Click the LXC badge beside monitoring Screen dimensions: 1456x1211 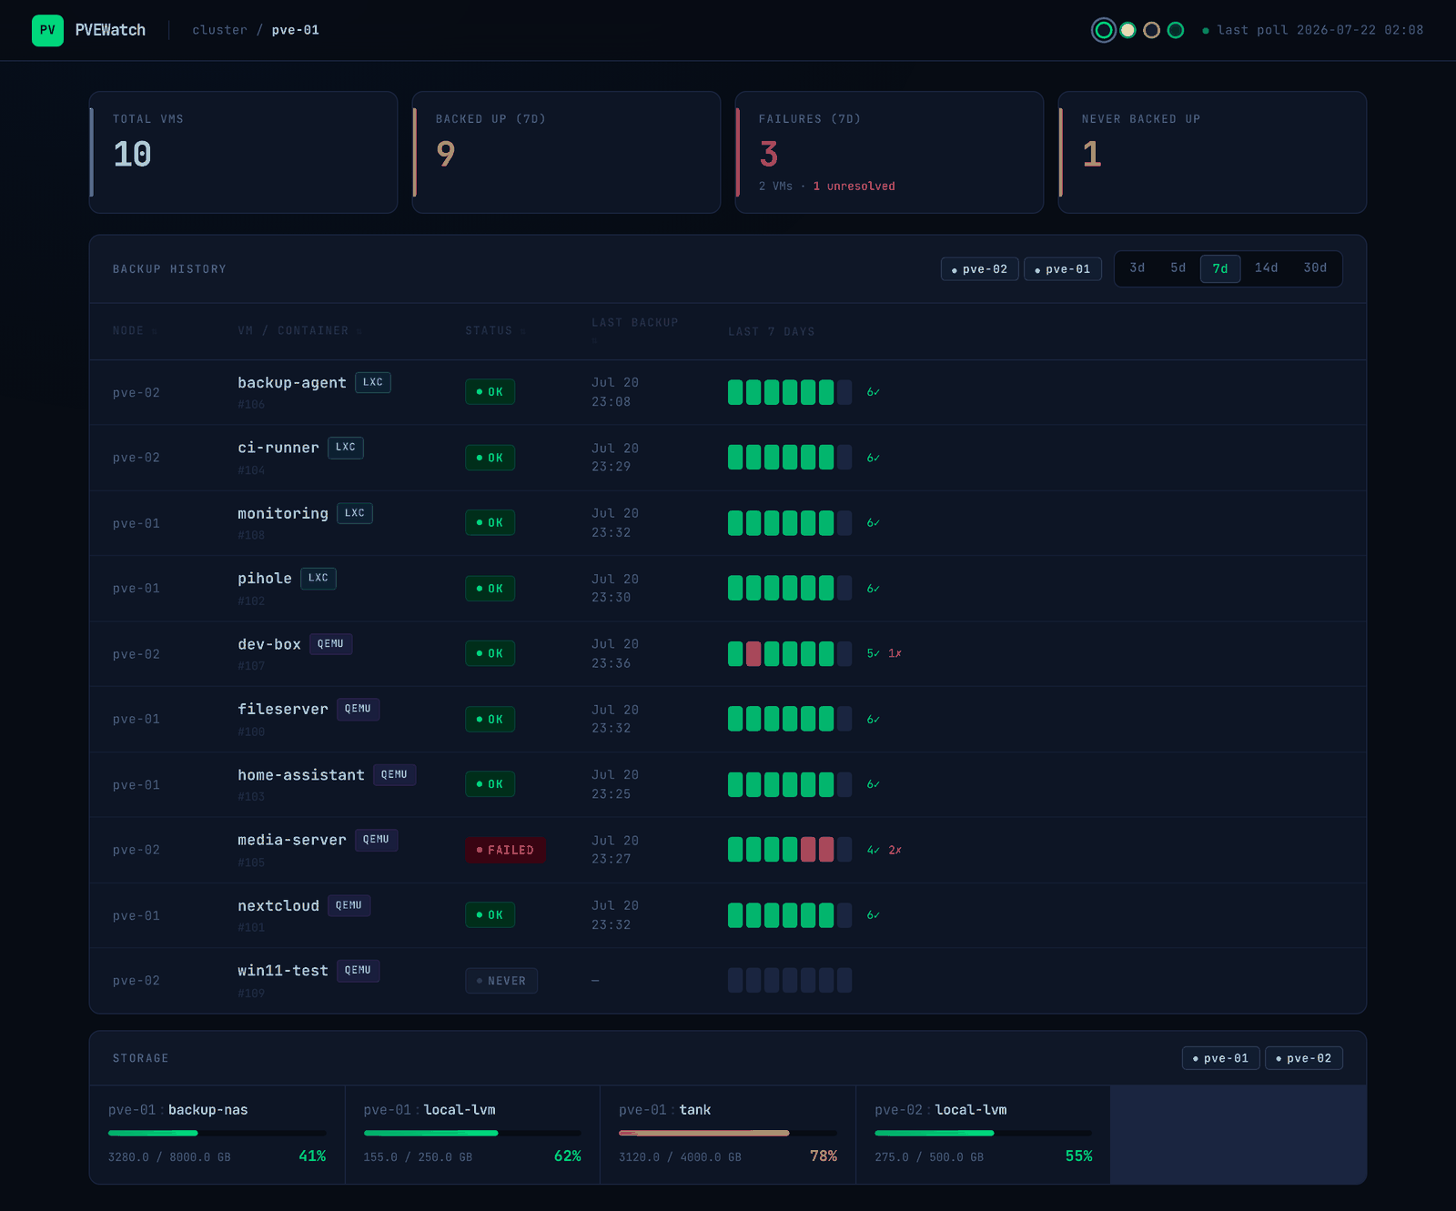pyautogui.click(x=355, y=513)
